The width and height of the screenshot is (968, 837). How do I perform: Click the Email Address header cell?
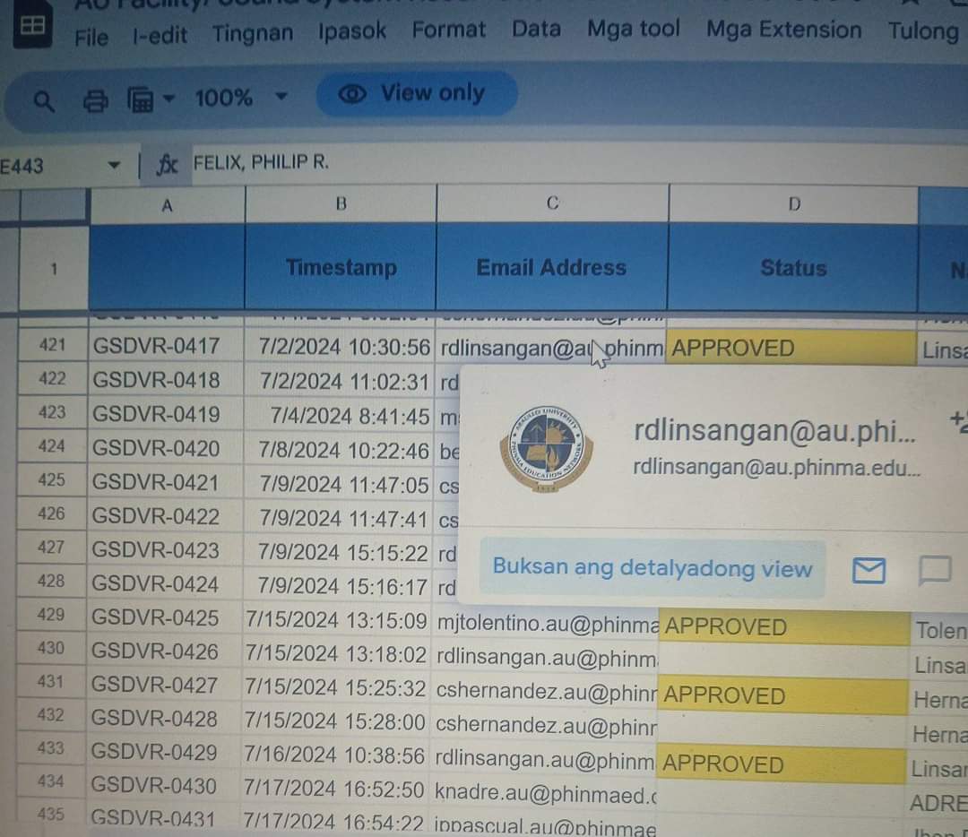[551, 267]
